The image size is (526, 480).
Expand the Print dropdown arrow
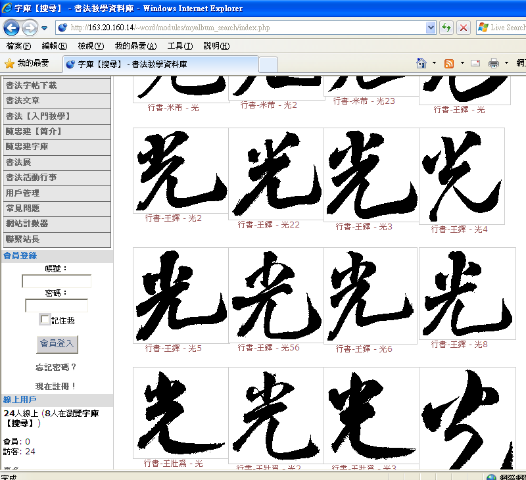[506, 63]
